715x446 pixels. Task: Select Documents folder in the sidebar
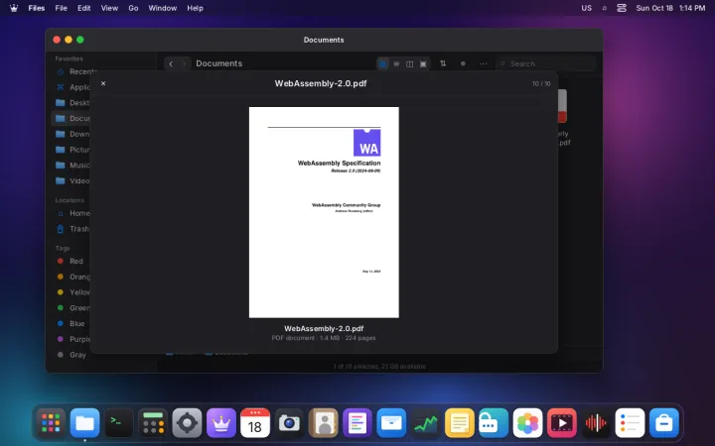pyautogui.click(x=72, y=118)
